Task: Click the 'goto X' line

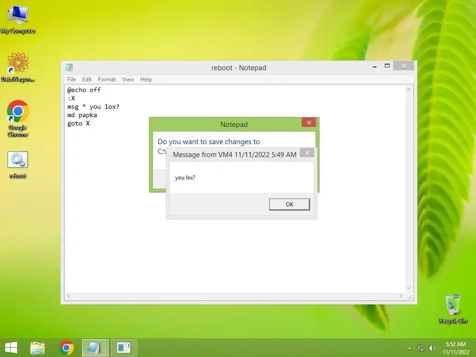Action: (79, 123)
